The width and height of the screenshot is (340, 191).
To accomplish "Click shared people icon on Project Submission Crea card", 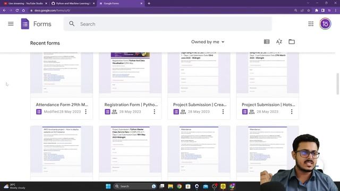I will [183, 112].
